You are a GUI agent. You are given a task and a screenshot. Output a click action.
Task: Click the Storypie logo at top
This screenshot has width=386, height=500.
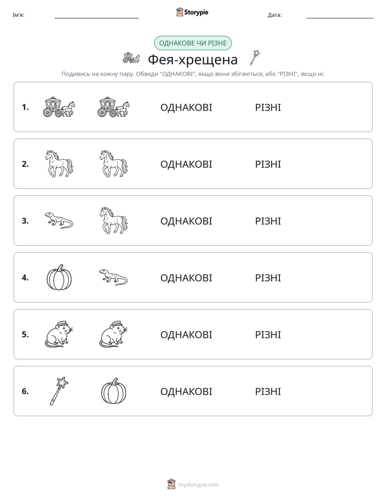tap(192, 12)
